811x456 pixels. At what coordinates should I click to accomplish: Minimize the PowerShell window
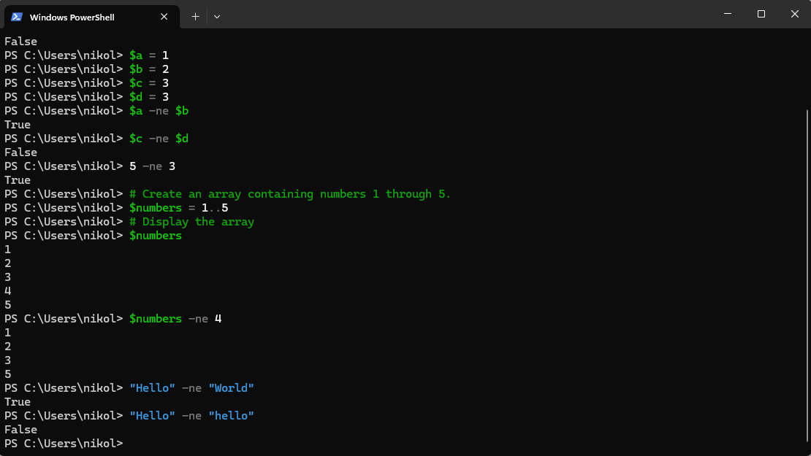728,14
